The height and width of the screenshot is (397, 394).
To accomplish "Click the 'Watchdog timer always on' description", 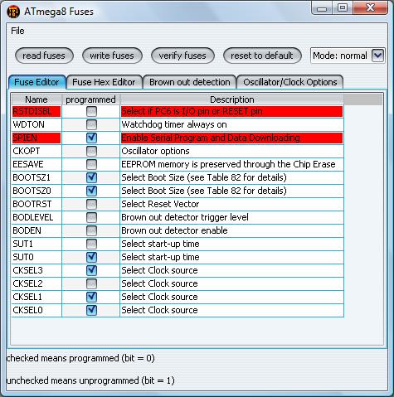I will click(x=231, y=124).
